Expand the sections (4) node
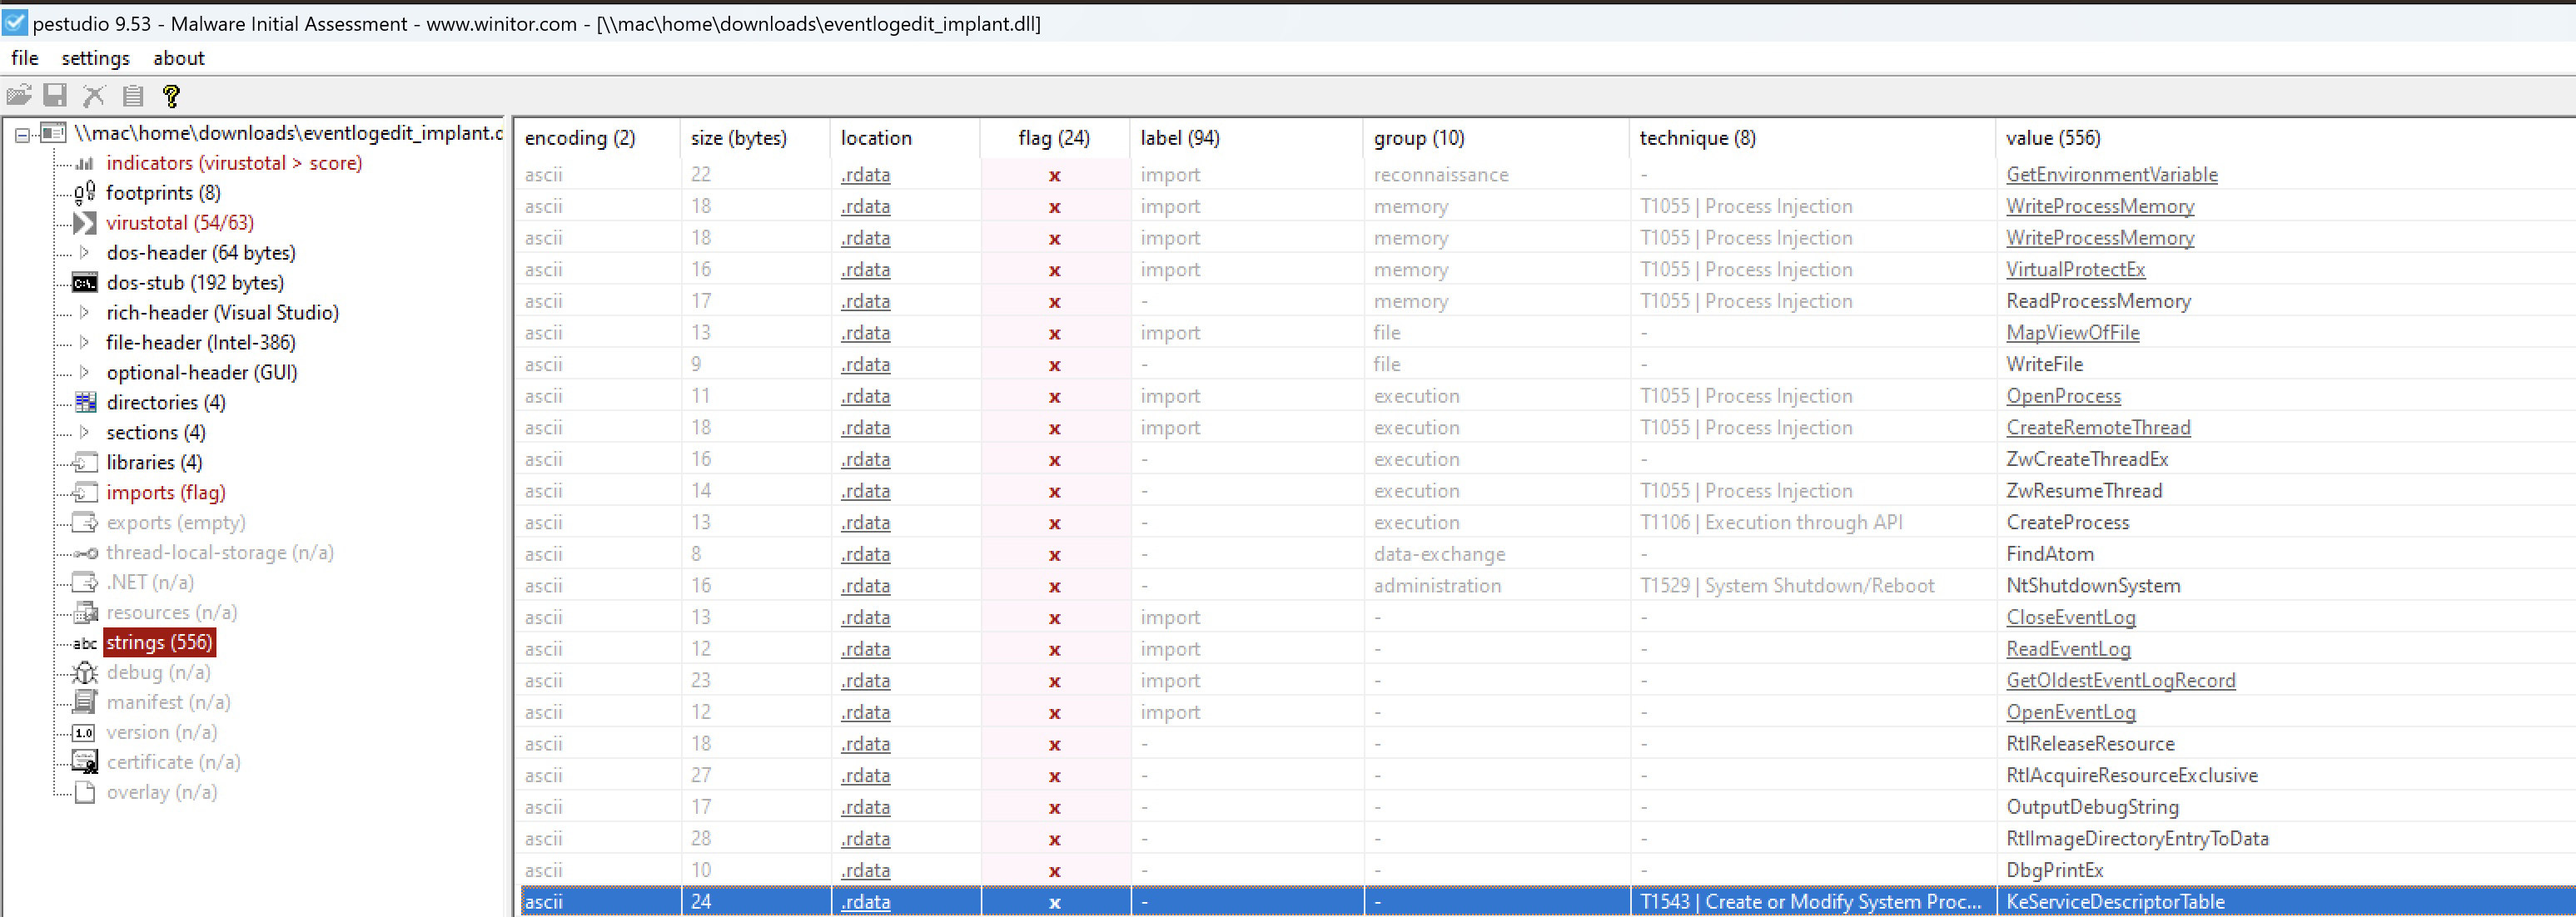This screenshot has height=917, width=2576. (x=84, y=433)
